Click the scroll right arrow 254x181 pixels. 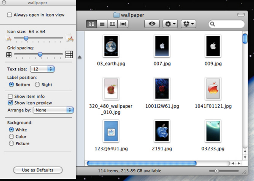pos(239,163)
